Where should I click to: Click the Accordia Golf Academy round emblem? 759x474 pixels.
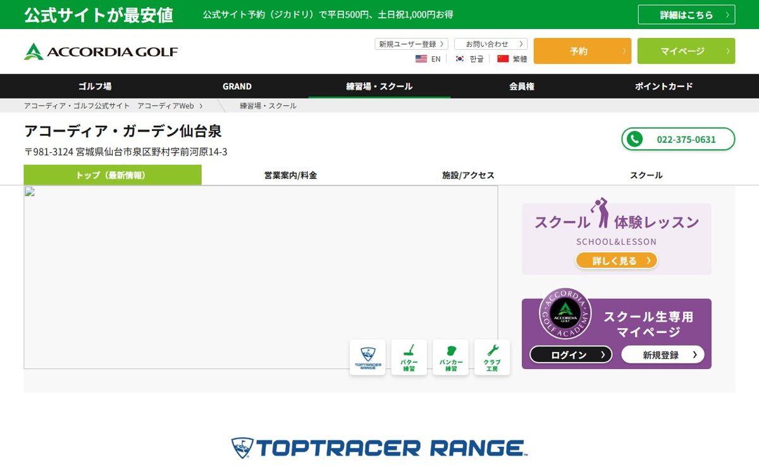tap(565, 314)
